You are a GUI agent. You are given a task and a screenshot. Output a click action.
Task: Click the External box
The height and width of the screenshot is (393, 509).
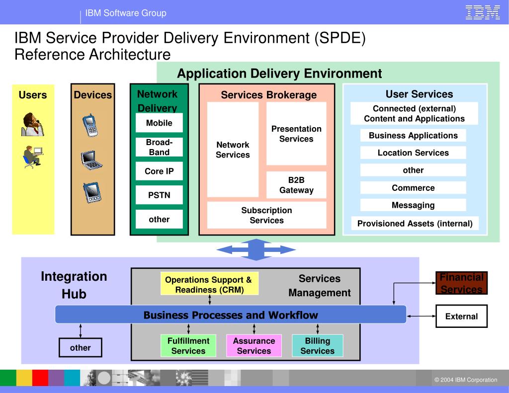tap(461, 316)
